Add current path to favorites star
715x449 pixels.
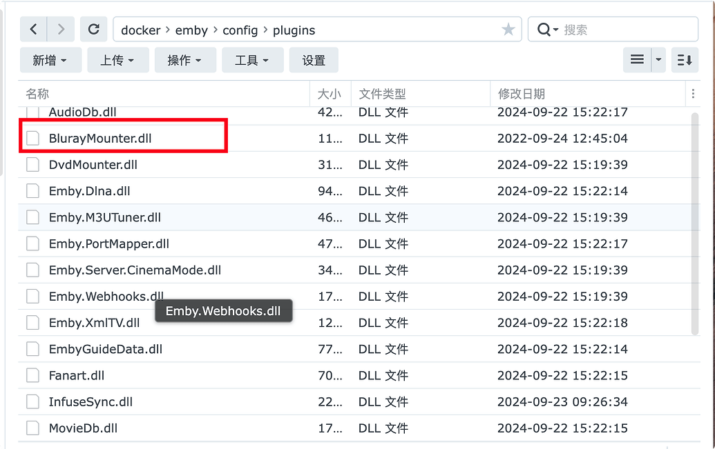tap(508, 30)
